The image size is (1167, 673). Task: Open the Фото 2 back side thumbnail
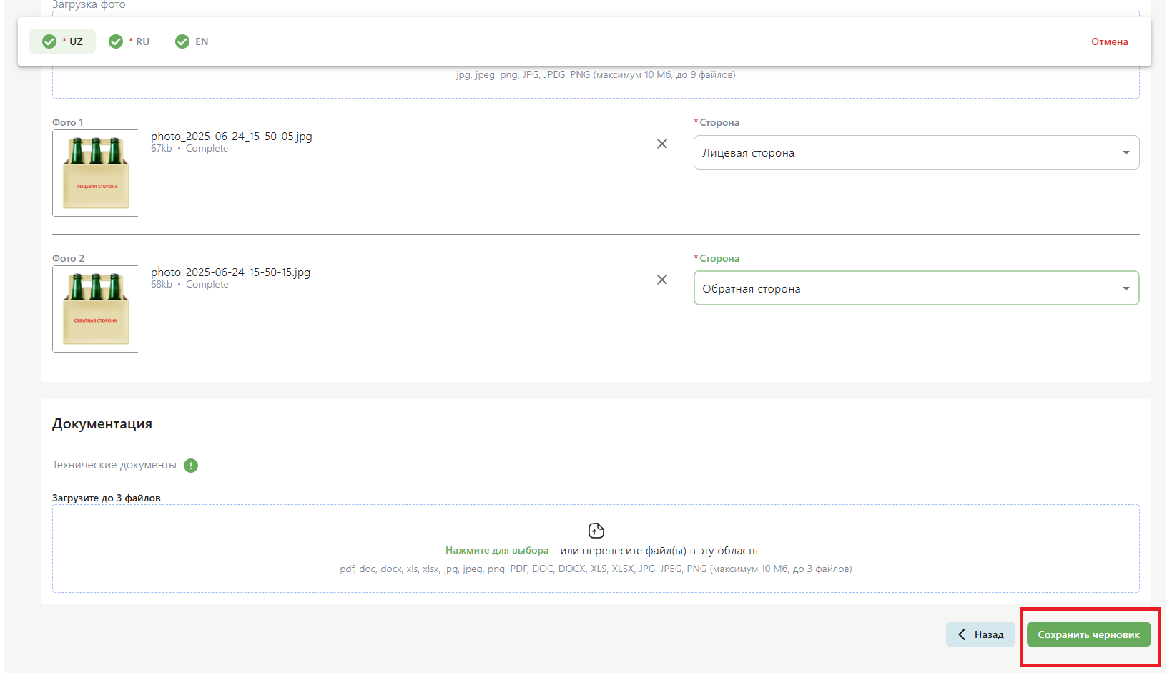[x=96, y=309]
